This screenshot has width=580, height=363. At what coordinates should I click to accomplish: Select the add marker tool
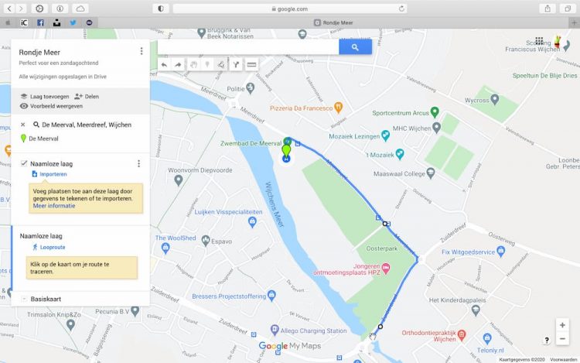[207, 65]
